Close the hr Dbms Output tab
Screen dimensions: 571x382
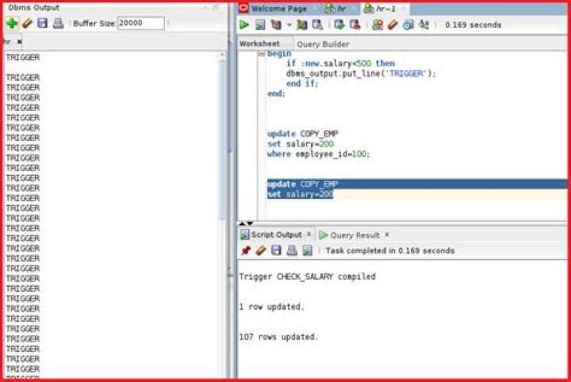20,42
